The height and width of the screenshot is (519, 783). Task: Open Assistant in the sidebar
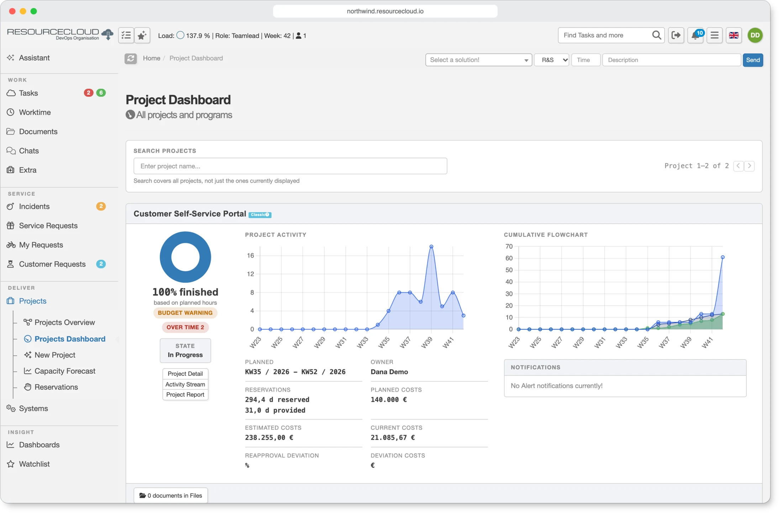point(34,58)
